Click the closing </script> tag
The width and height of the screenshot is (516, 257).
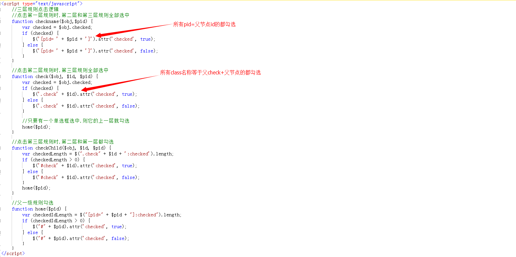pos(13,253)
